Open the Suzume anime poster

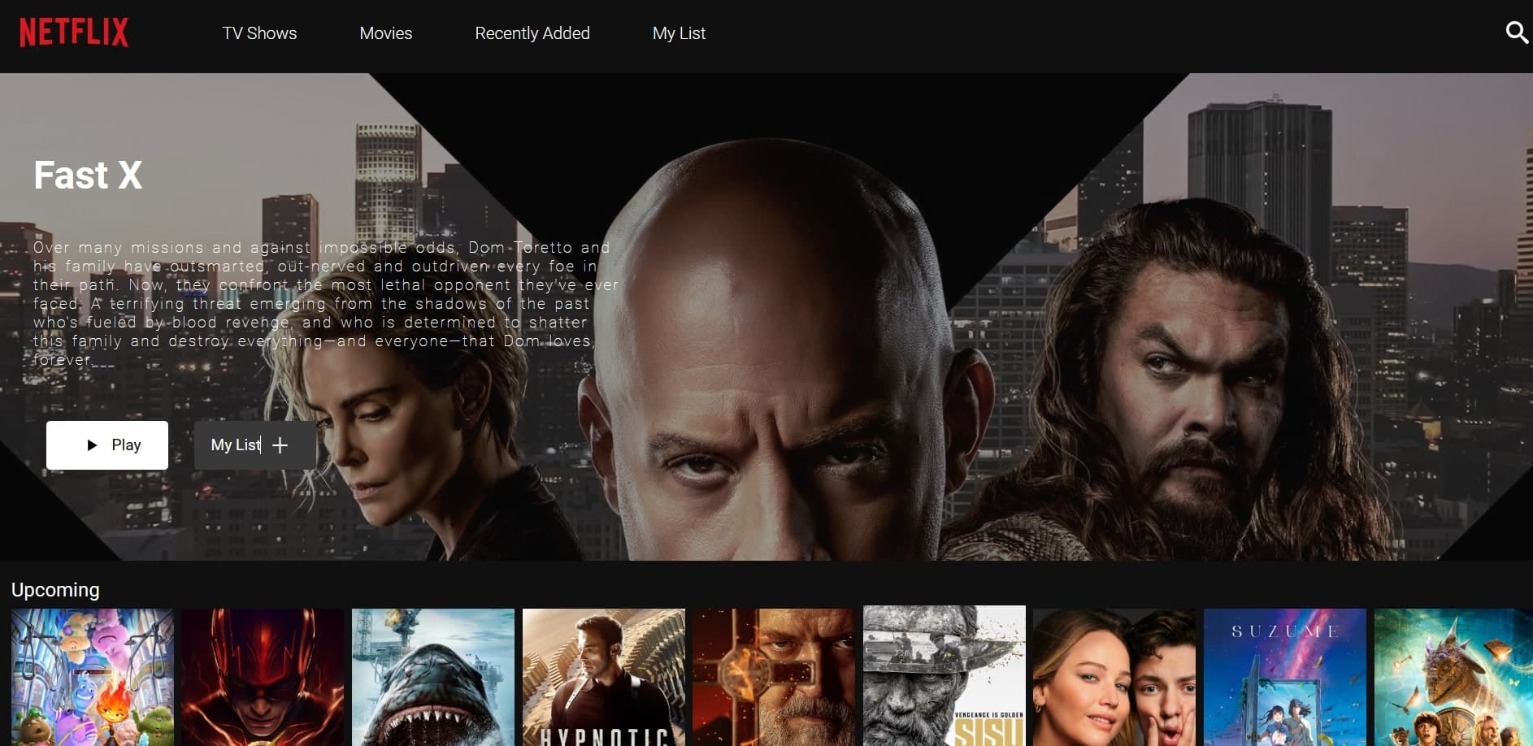(x=1285, y=677)
